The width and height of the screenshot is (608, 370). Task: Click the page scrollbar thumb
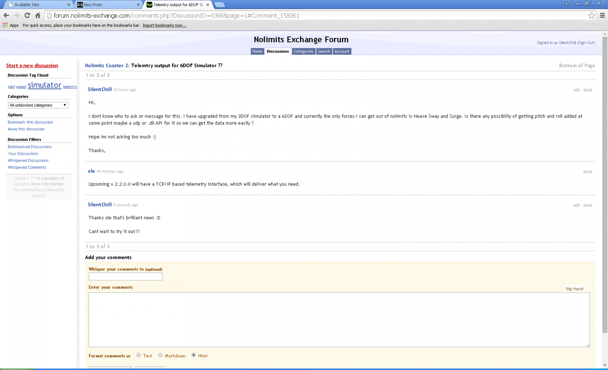pos(605,185)
